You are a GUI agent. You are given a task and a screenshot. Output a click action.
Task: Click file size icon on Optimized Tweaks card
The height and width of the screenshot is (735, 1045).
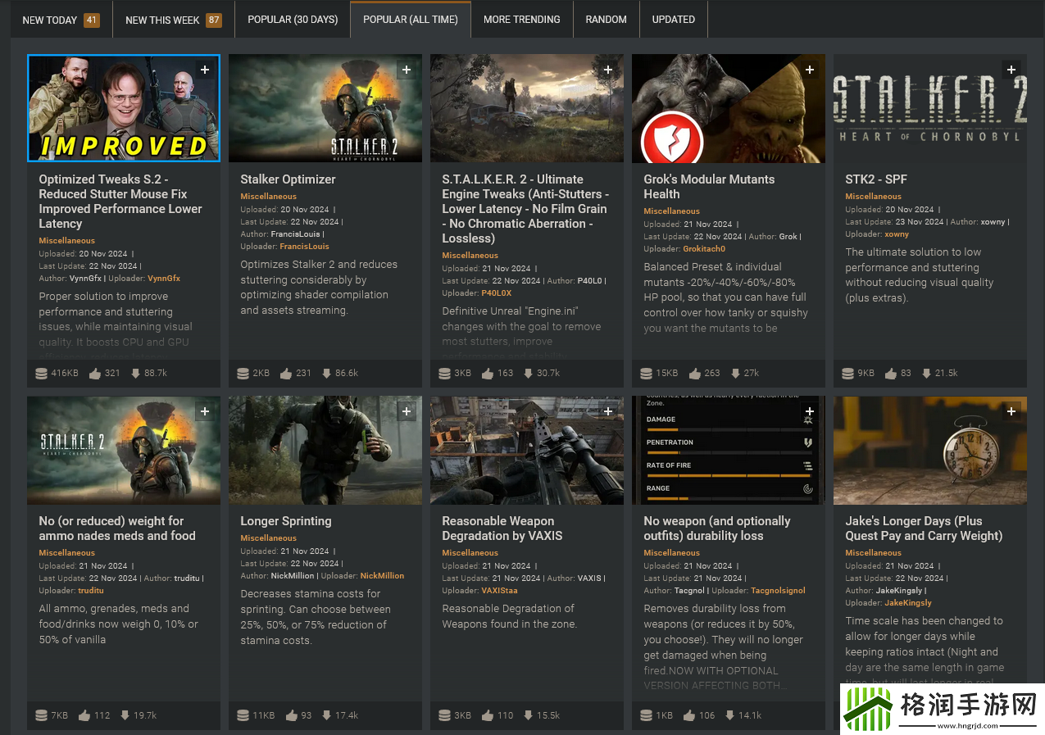41,374
